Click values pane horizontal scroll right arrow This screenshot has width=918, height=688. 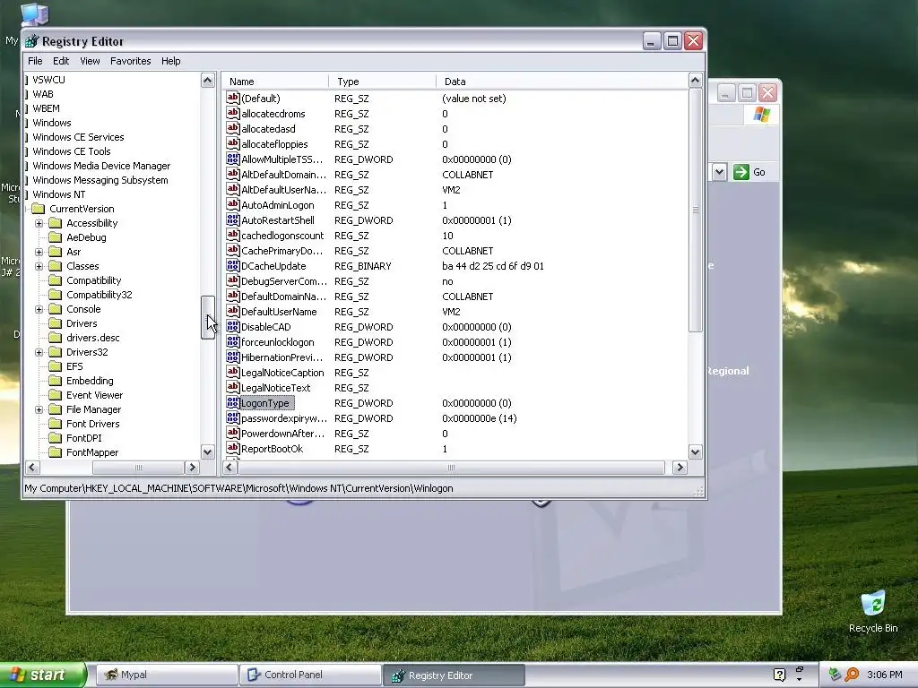click(680, 467)
